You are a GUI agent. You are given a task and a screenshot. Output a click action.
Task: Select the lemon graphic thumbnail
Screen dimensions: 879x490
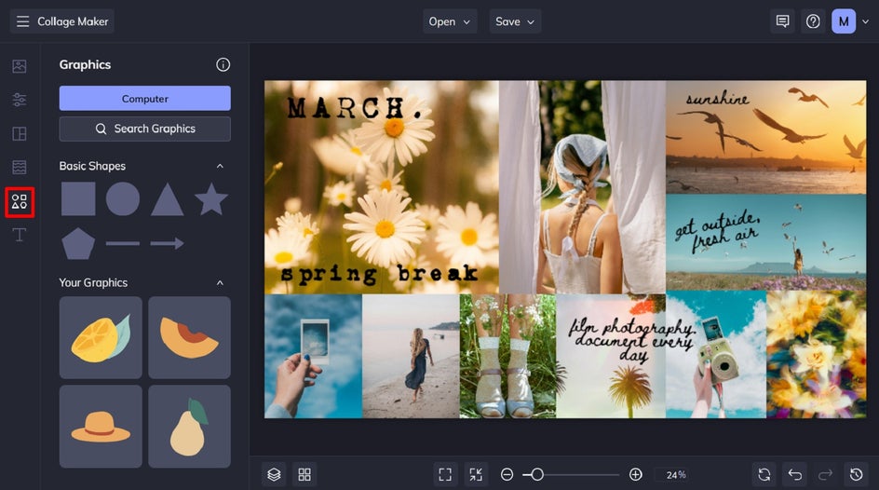(x=101, y=337)
